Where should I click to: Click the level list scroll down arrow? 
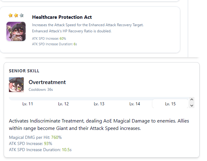pos(192,106)
